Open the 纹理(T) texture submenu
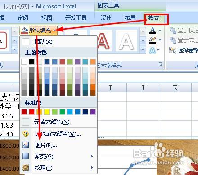Viewport: 198px width, 175px height. (58, 168)
